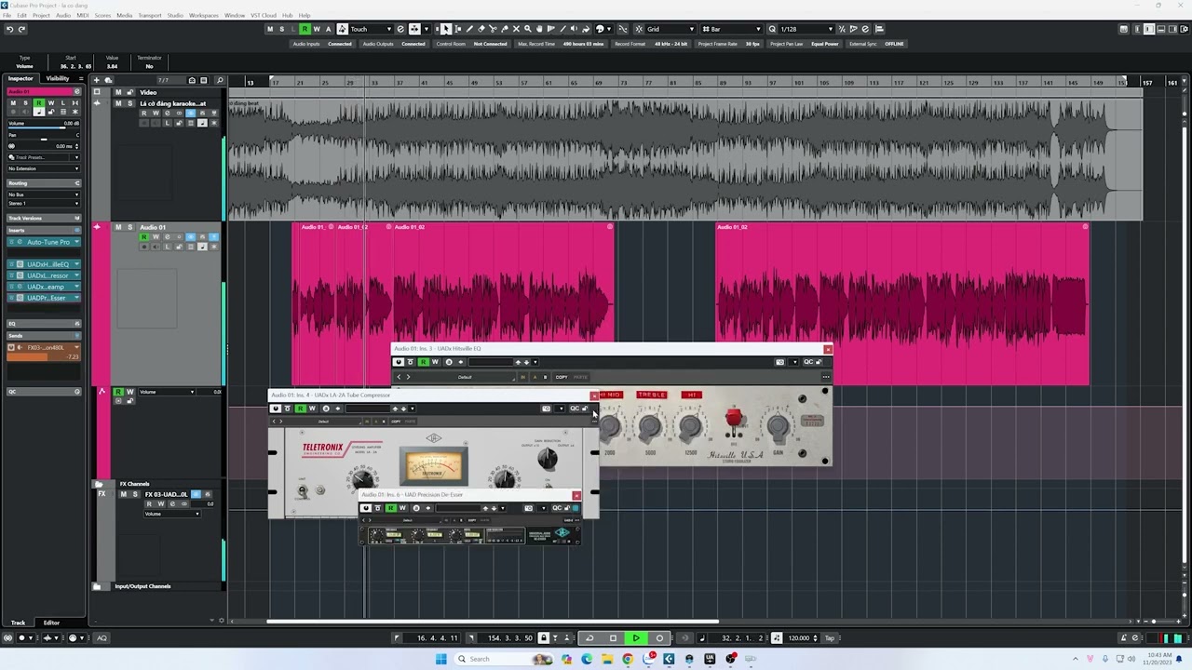The width and height of the screenshot is (1192, 670).
Task: Select the Split scissors tool
Action: point(493,29)
